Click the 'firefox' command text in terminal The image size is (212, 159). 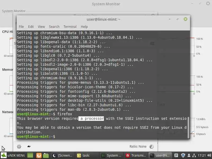click(x=65, y=114)
